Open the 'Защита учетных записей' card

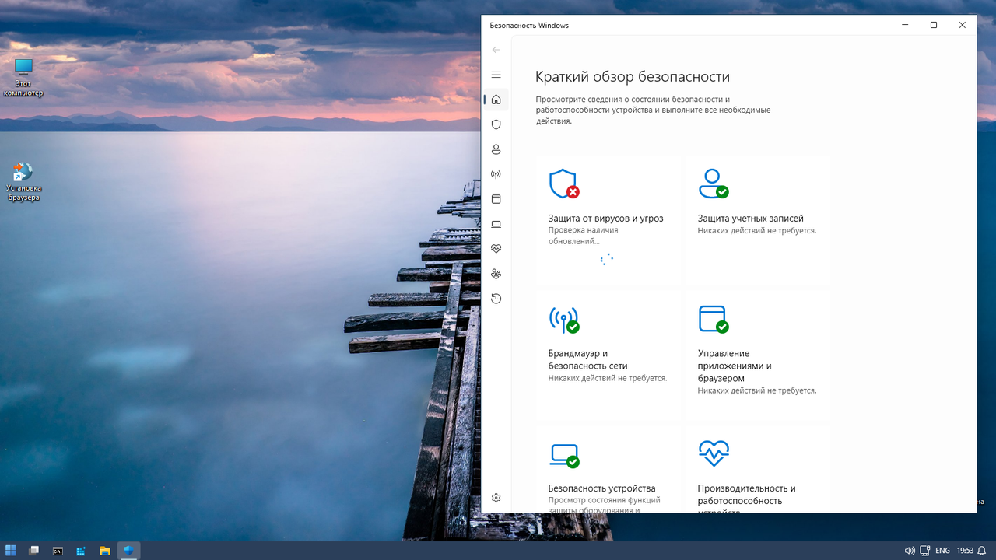tap(756, 219)
